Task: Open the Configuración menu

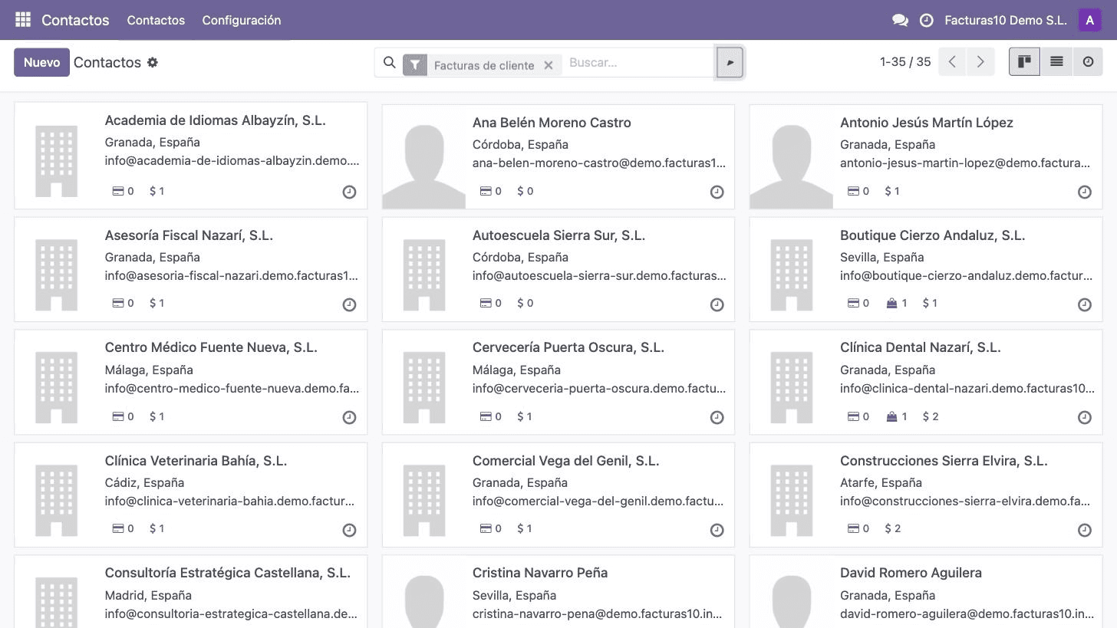Action: click(x=241, y=20)
